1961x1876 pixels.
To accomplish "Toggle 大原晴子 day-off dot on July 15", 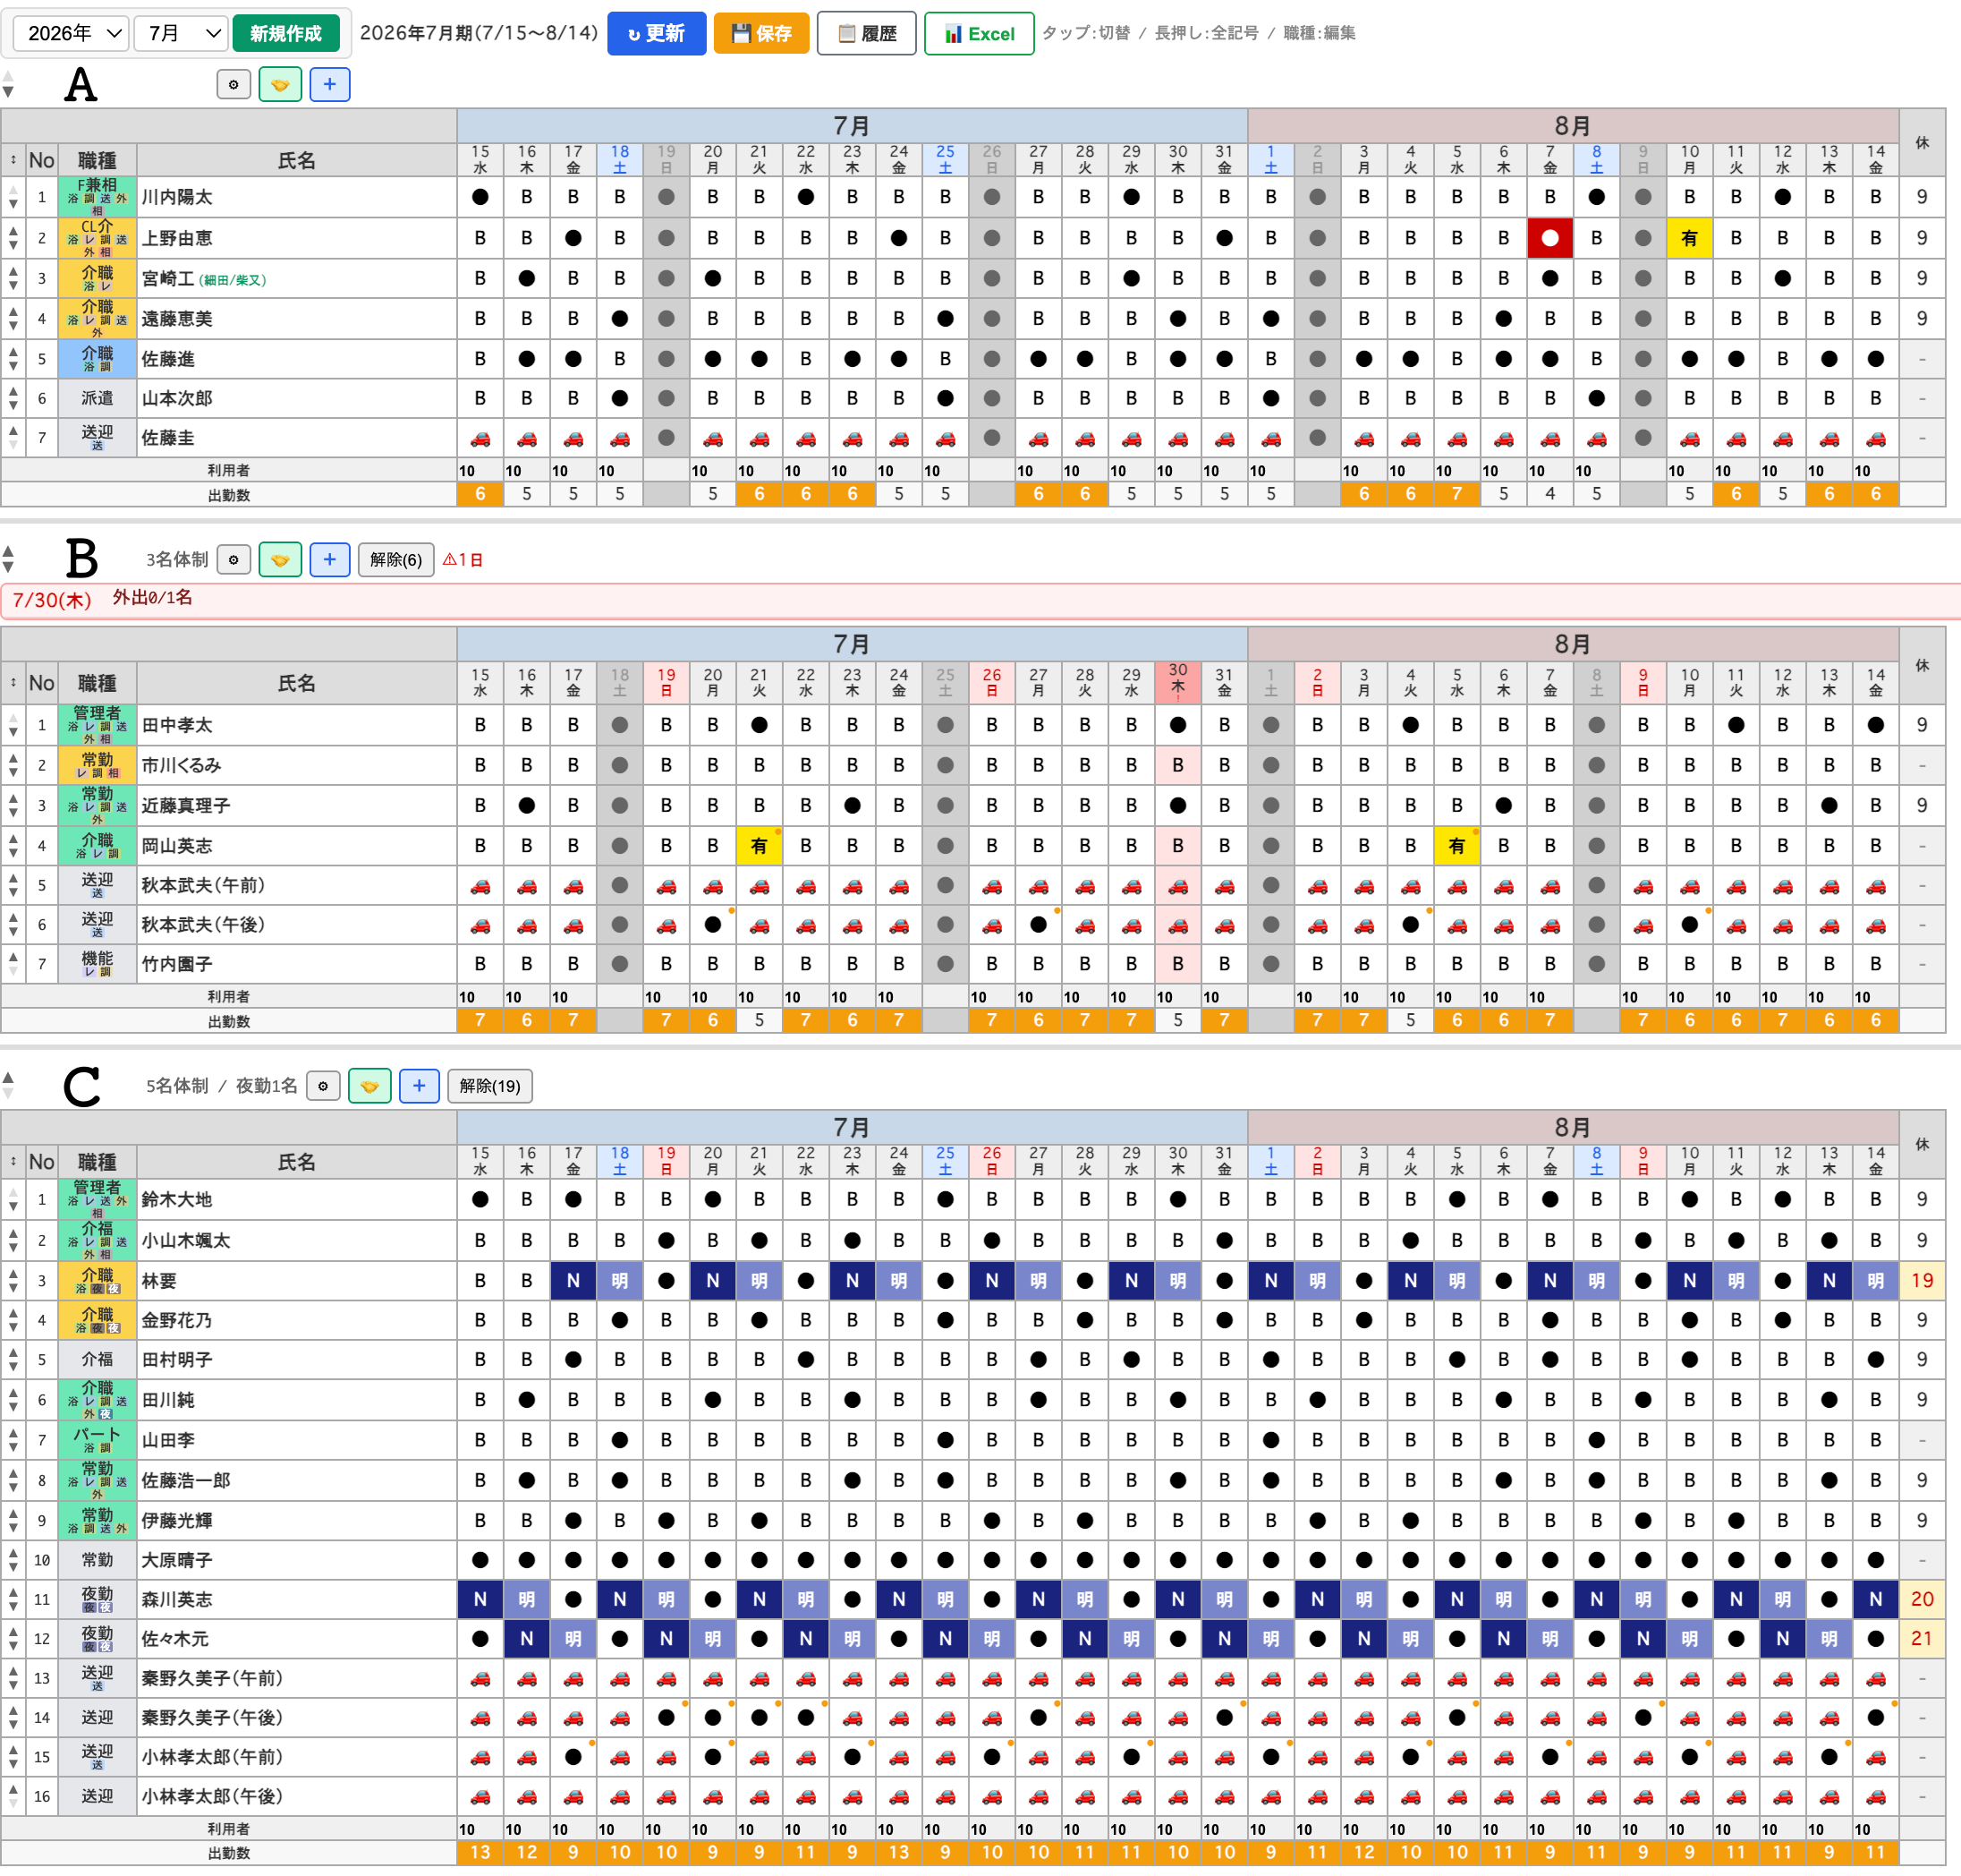I will click(480, 1560).
